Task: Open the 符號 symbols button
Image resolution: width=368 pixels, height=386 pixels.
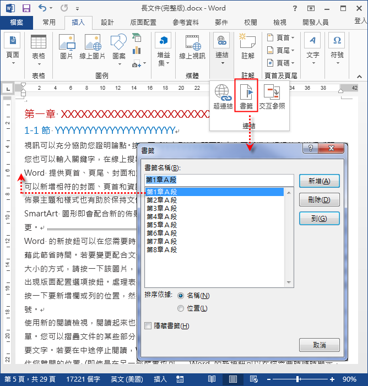Action: point(337,49)
